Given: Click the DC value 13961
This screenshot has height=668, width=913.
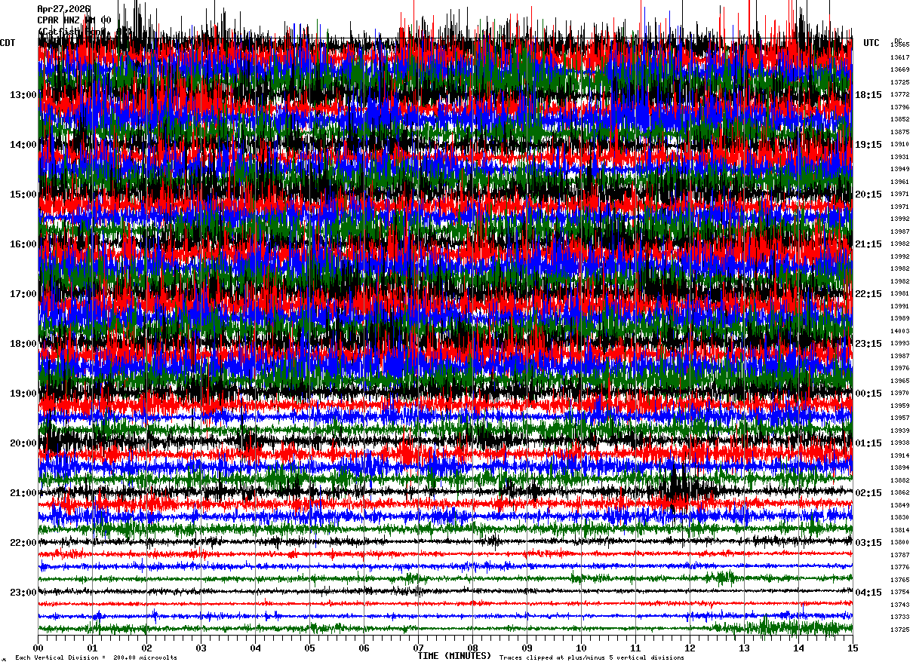Looking at the screenshot, I should [899, 182].
